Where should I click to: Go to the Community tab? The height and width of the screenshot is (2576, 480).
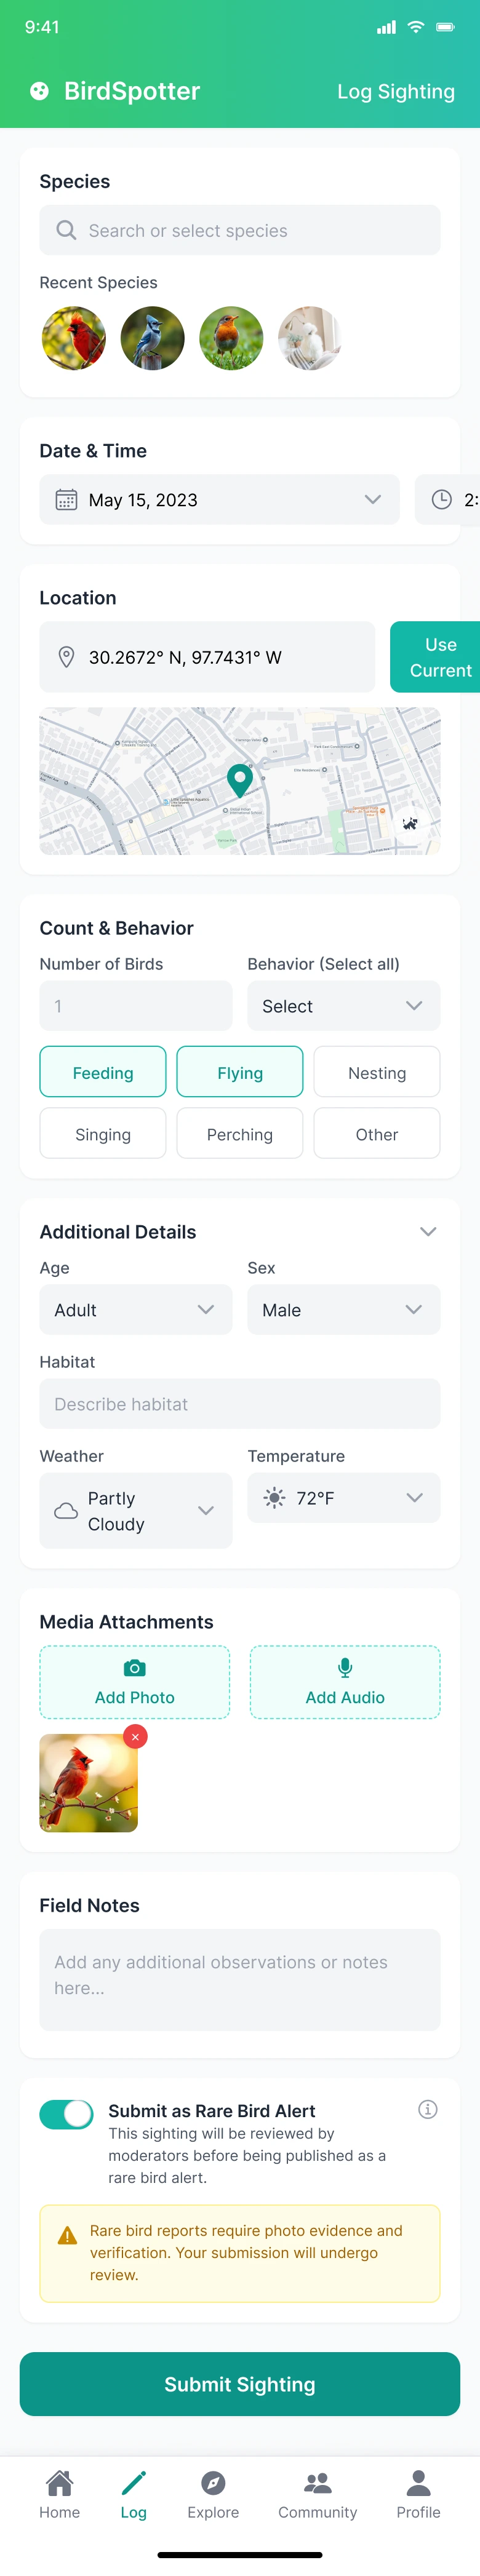pyautogui.click(x=317, y=2494)
